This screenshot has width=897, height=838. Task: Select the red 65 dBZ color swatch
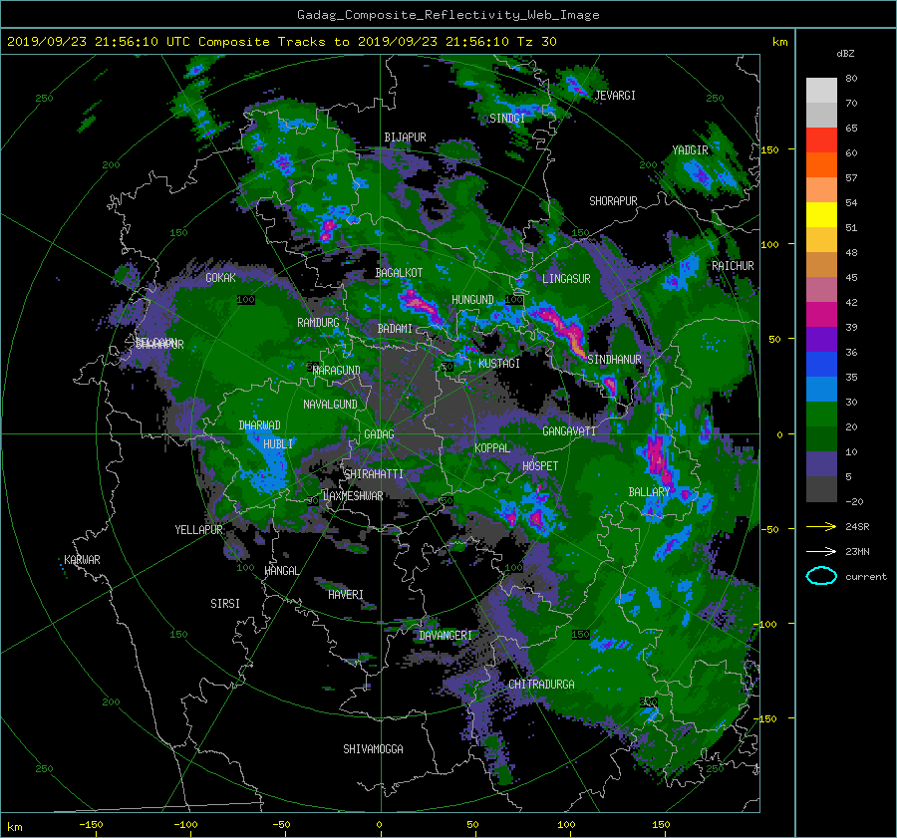click(821, 140)
